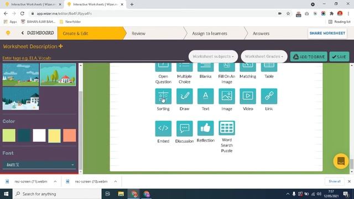
Task: Pick the dark teal color swatch
Action: click(24, 135)
